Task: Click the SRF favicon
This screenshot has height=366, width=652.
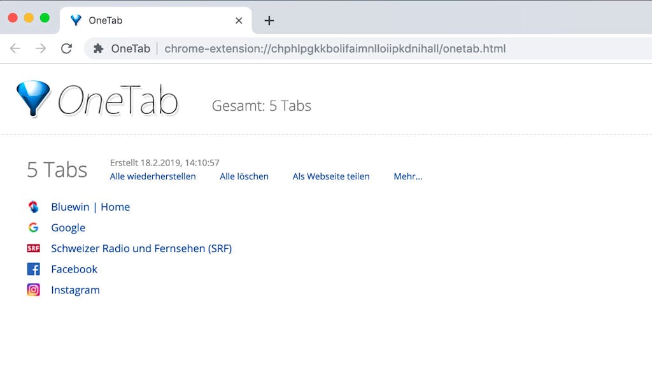Action: 33,248
